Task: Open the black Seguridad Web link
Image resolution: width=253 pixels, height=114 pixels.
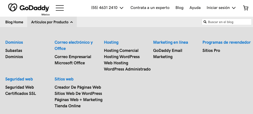Action: click(19, 87)
